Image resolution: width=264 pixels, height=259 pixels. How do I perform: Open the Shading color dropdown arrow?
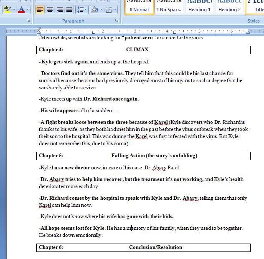101,9
